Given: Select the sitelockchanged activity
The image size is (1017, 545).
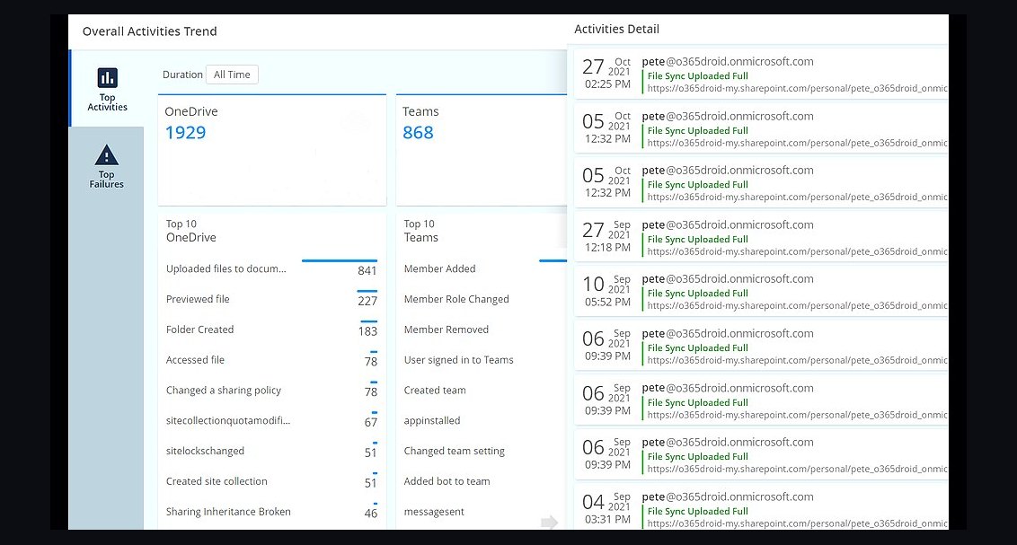Looking at the screenshot, I should coord(271,451).
